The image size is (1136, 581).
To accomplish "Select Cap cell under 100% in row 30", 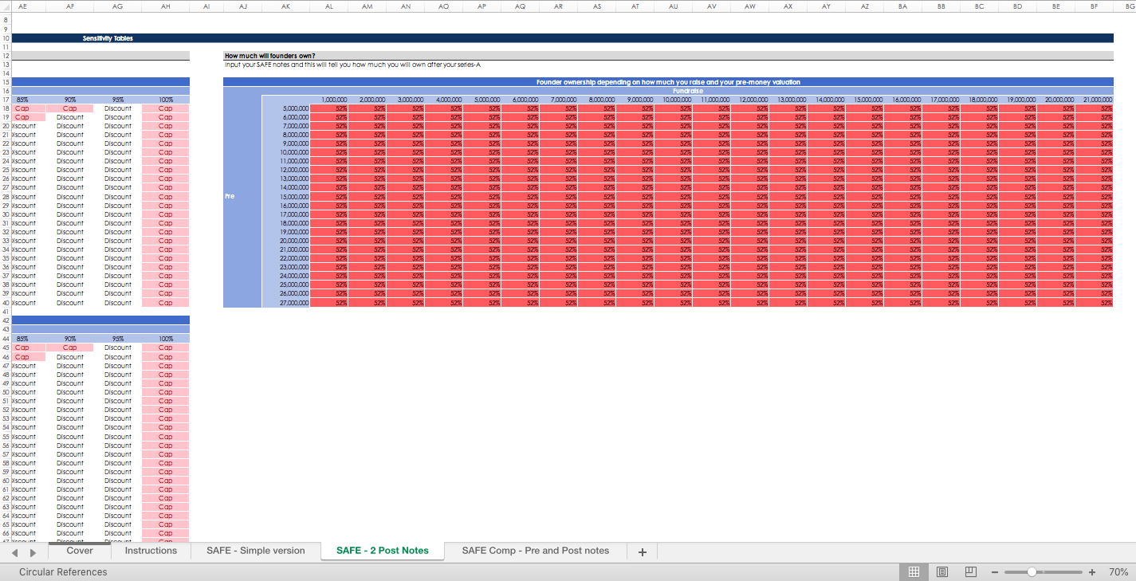I will pos(166,214).
